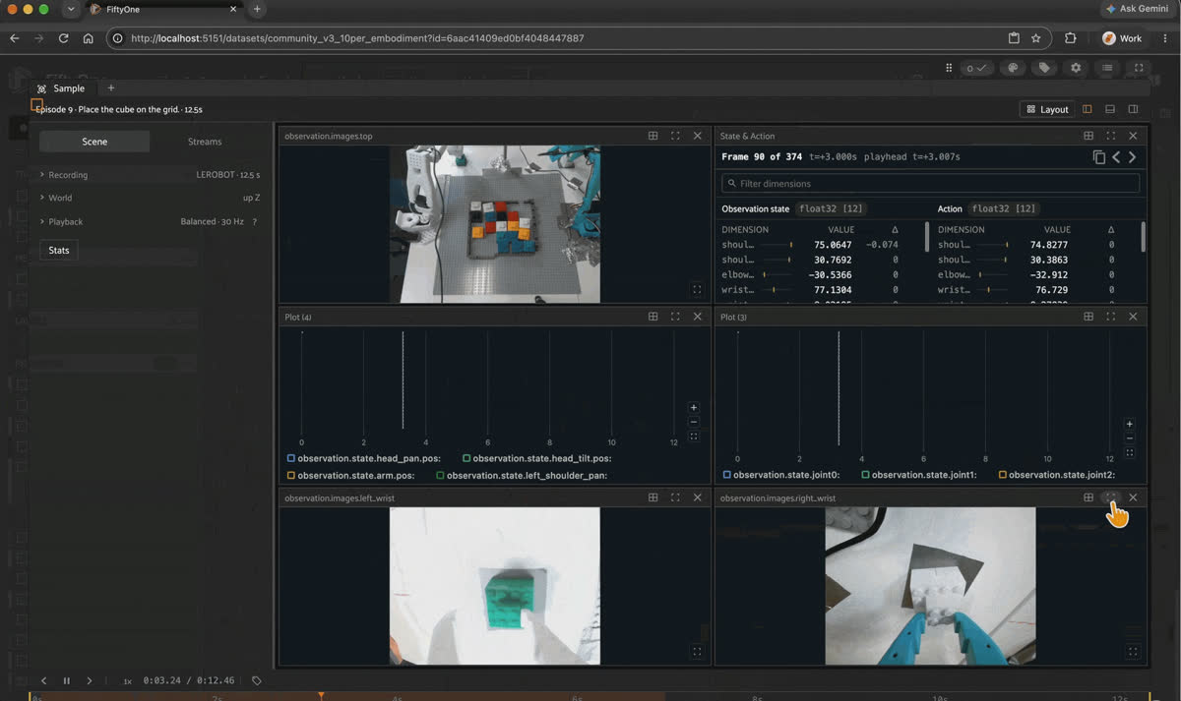The image size is (1181, 701).
Task: Toggle the bottom panel layout
Action: 1110,109
